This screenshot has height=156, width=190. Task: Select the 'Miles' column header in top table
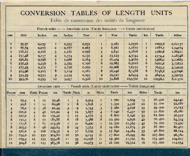coord(177,35)
